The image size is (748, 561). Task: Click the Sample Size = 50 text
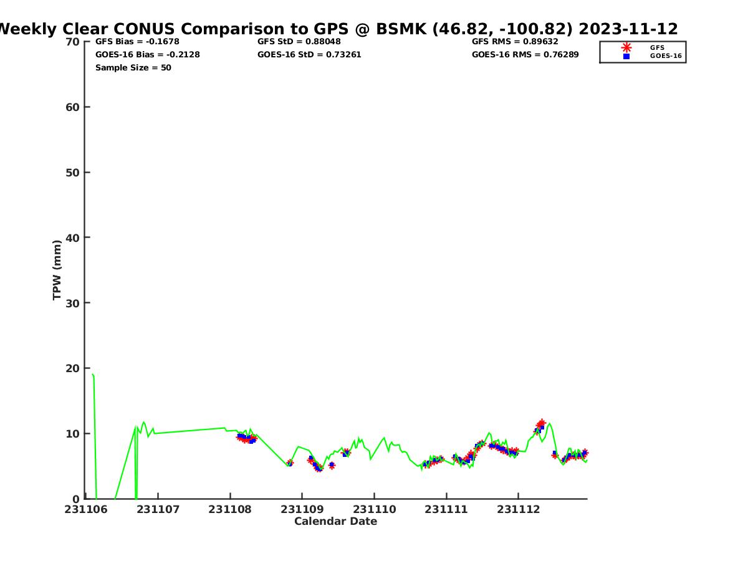[133, 68]
